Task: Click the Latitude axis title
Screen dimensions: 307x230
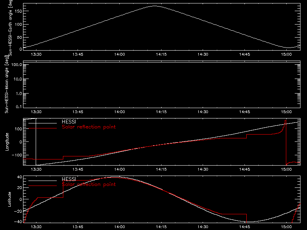Action: coord(9,199)
